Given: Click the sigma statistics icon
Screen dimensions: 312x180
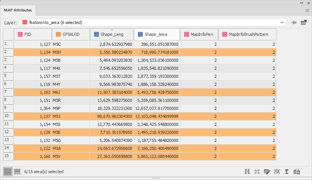Looking at the screenshot, I should coord(287,172).
